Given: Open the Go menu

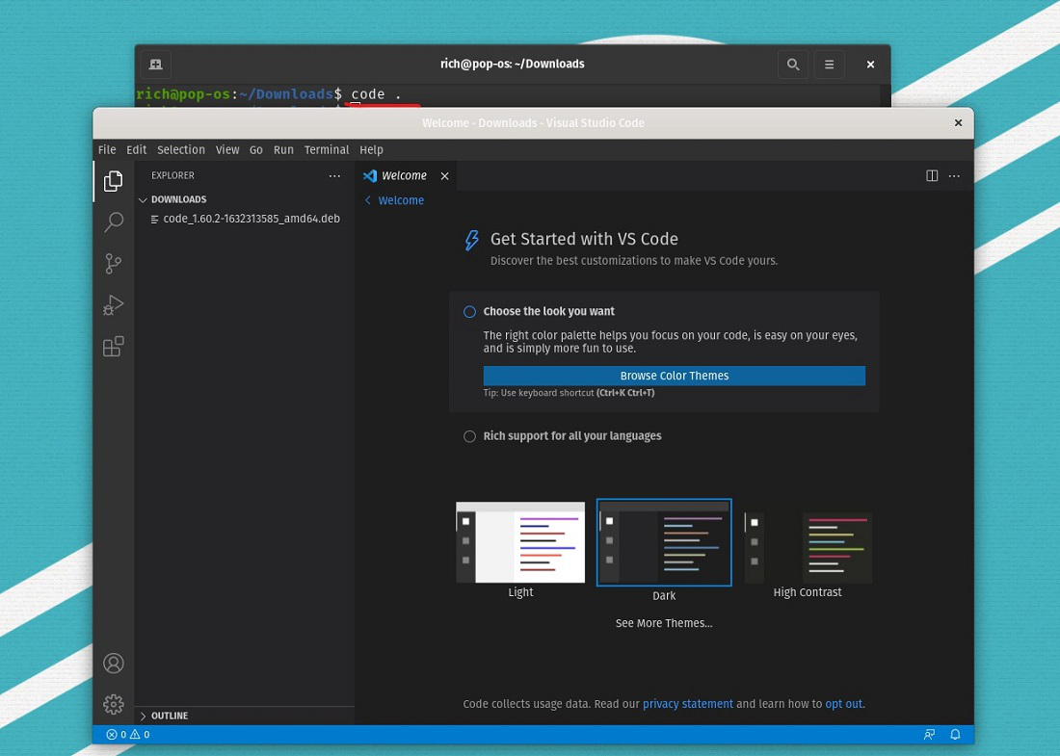Looking at the screenshot, I should 255,150.
